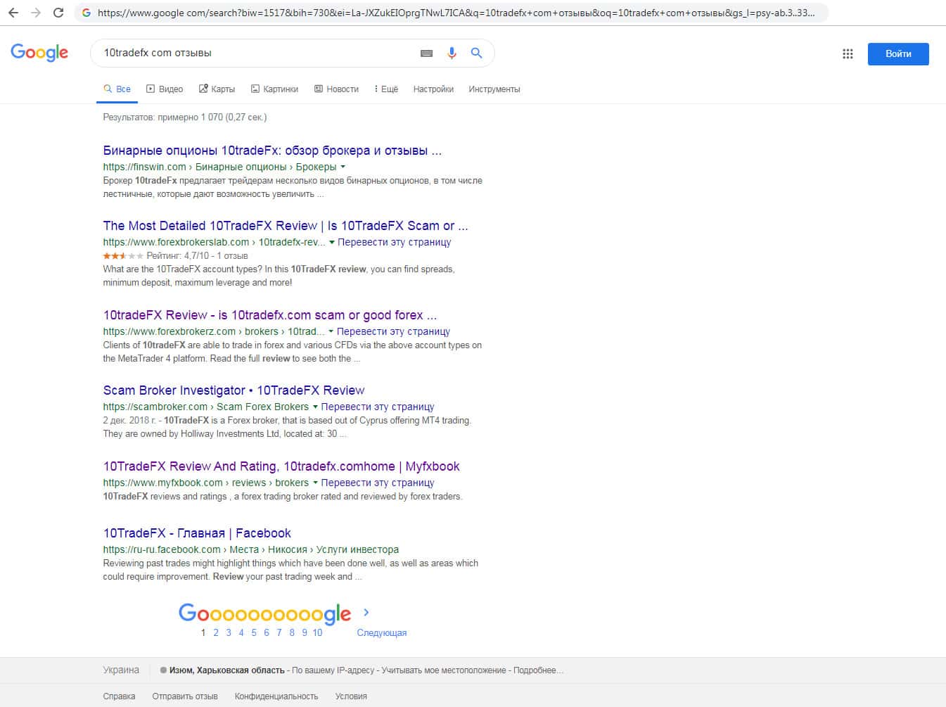Go to results page 7
Image resolution: width=946 pixels, height=707 pixels.
pyautogui.click(x=279, y=632)
